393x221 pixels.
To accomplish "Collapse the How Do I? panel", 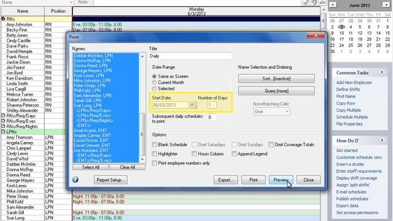I will (x=382, y=141).
